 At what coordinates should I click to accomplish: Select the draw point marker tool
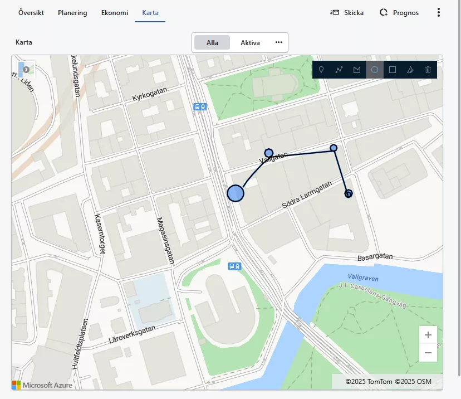pyautogui.click(x=321, y=70)
